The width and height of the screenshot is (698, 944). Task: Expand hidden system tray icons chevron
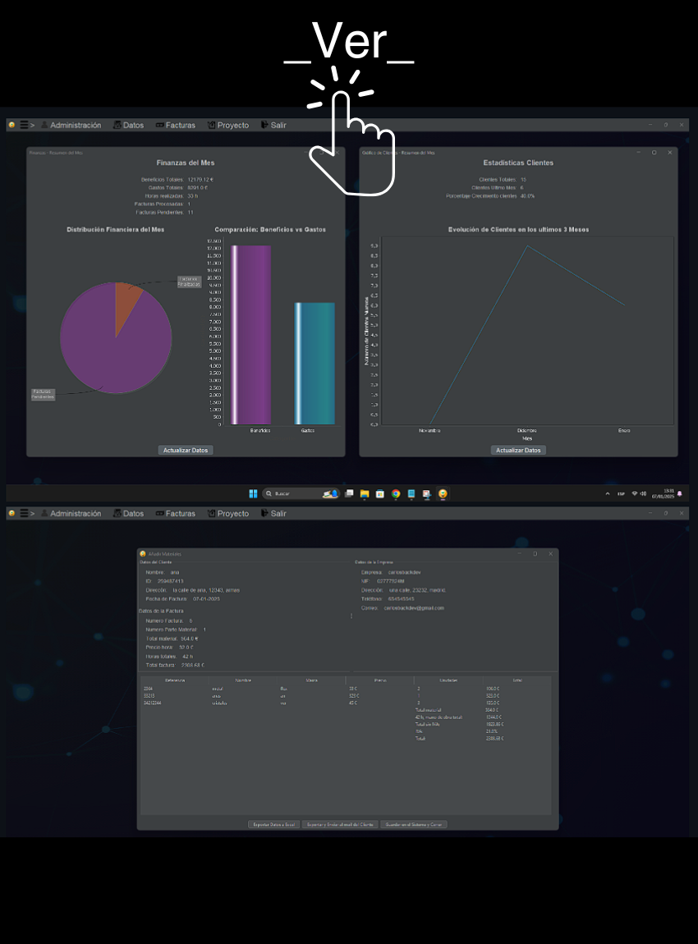608,494
